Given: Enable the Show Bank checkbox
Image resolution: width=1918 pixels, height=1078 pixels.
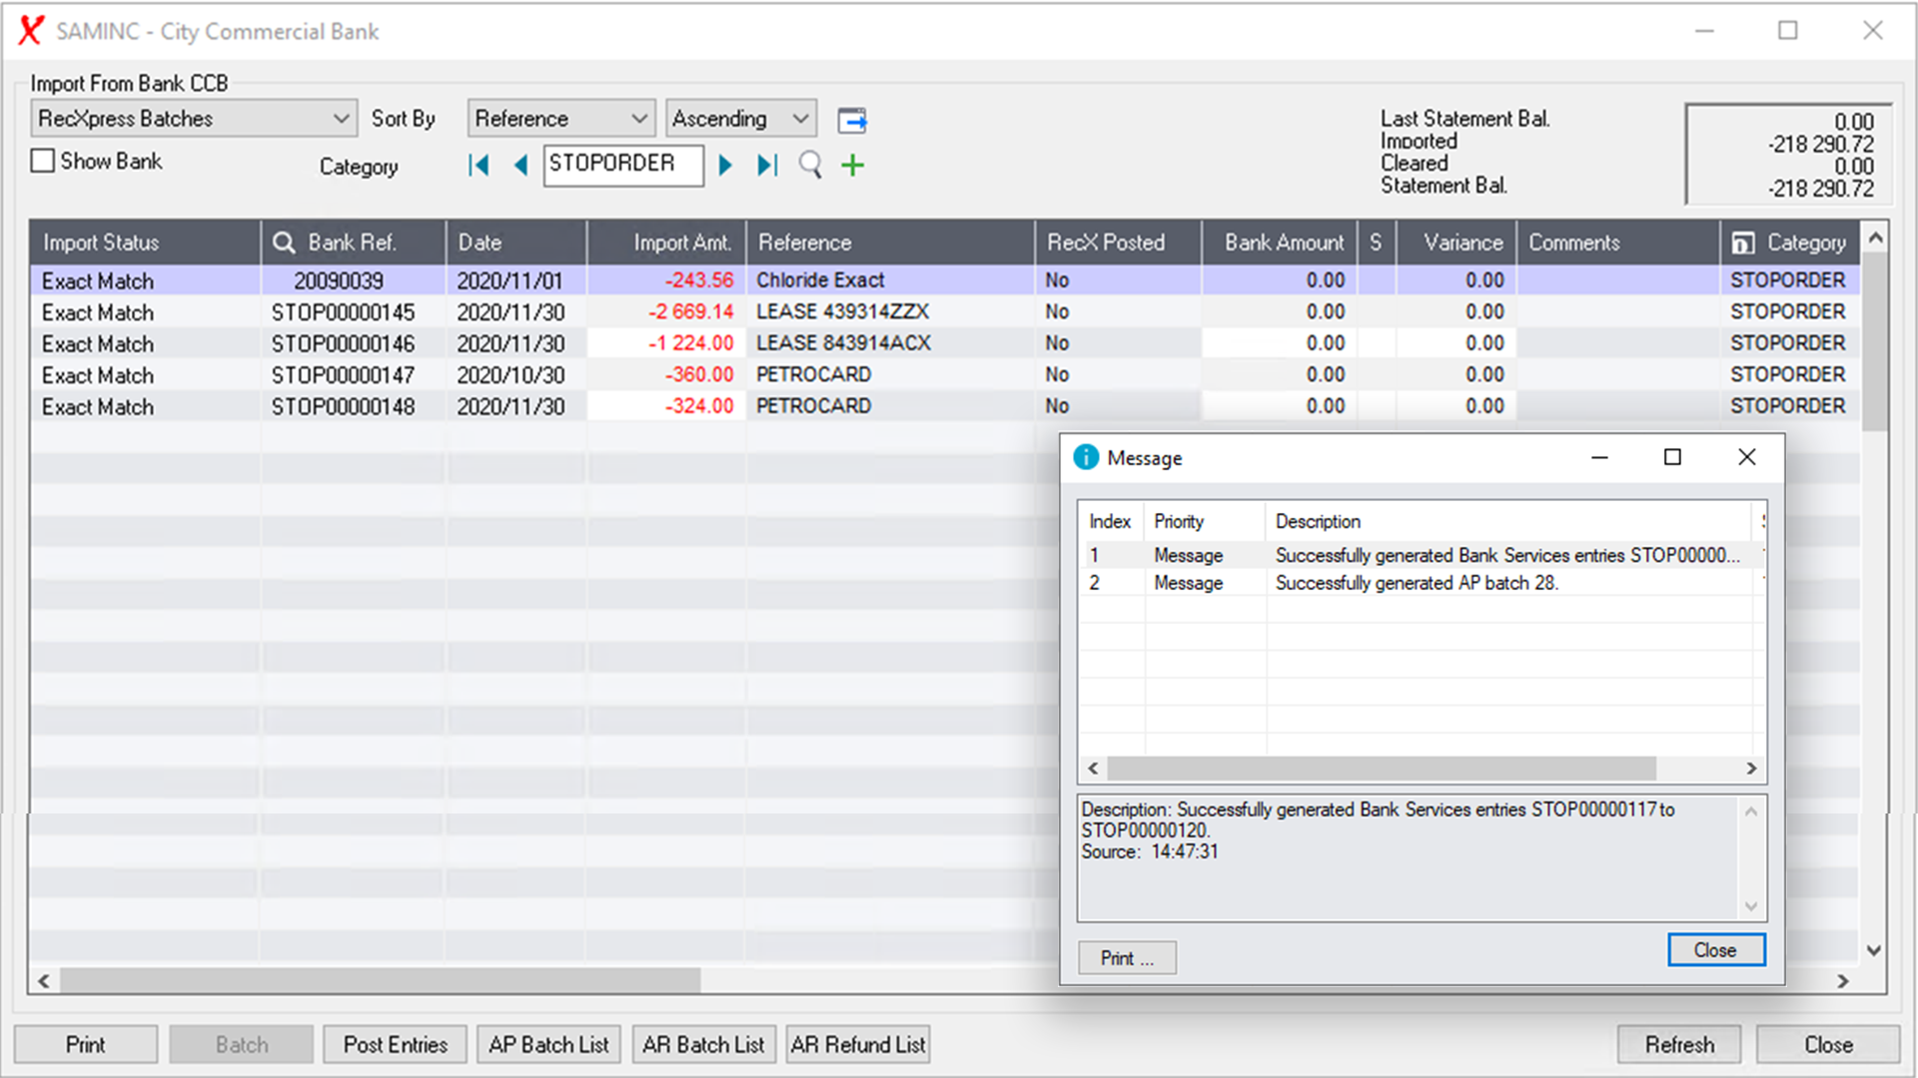Looking at the screenshot, I should 42,160.
